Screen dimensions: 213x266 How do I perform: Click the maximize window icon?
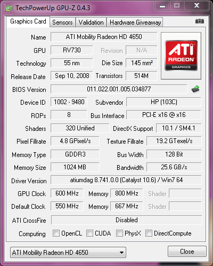177,6
